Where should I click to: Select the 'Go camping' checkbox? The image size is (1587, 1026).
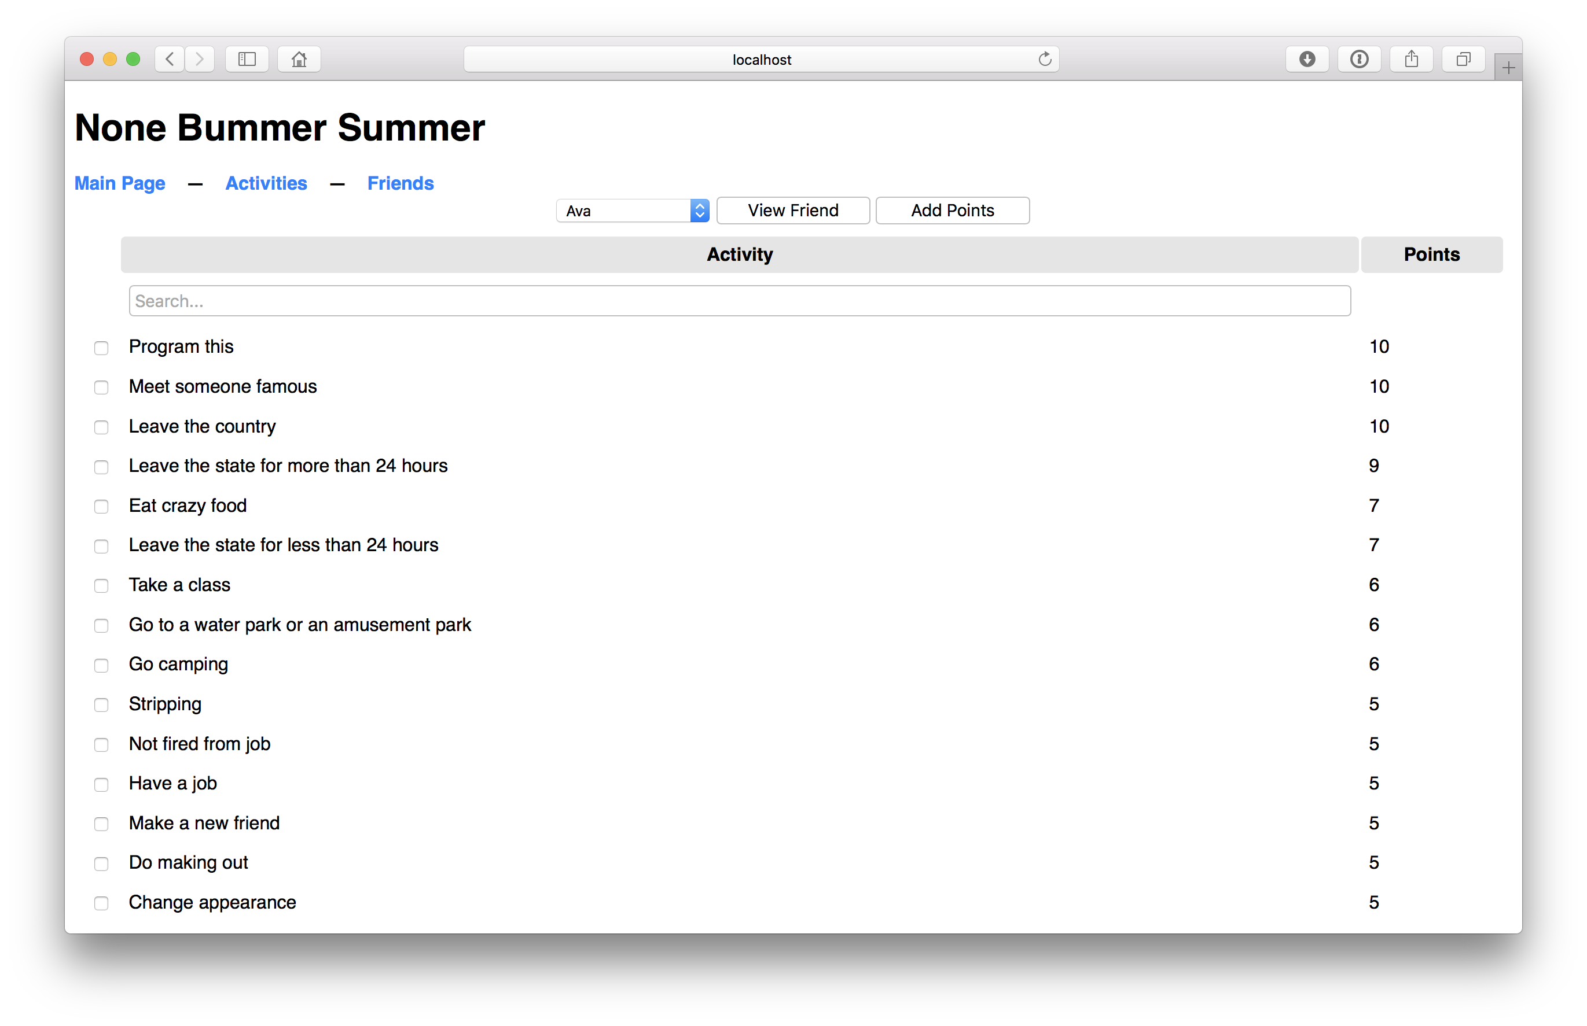(101, 666)
